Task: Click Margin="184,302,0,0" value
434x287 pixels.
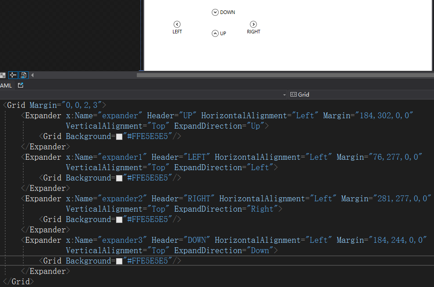Action: click(x=368, y=116)
